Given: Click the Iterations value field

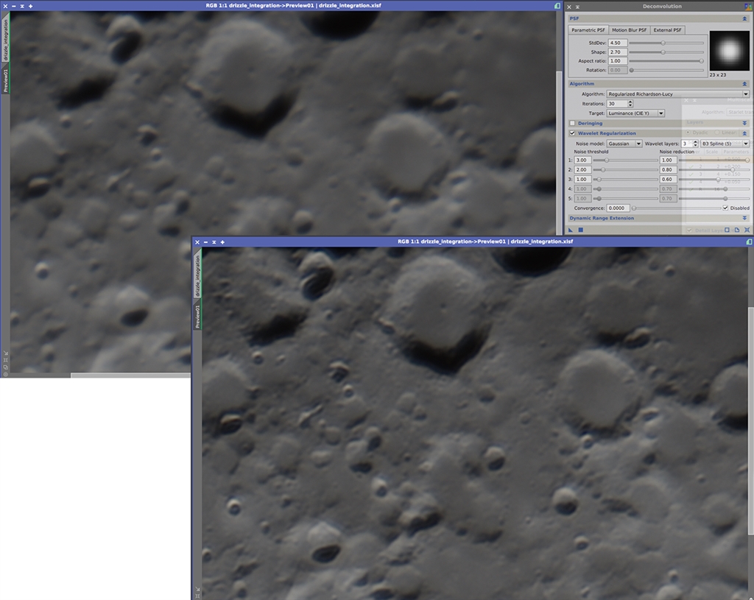Looking at the screenshot, I should coord(617,103).
